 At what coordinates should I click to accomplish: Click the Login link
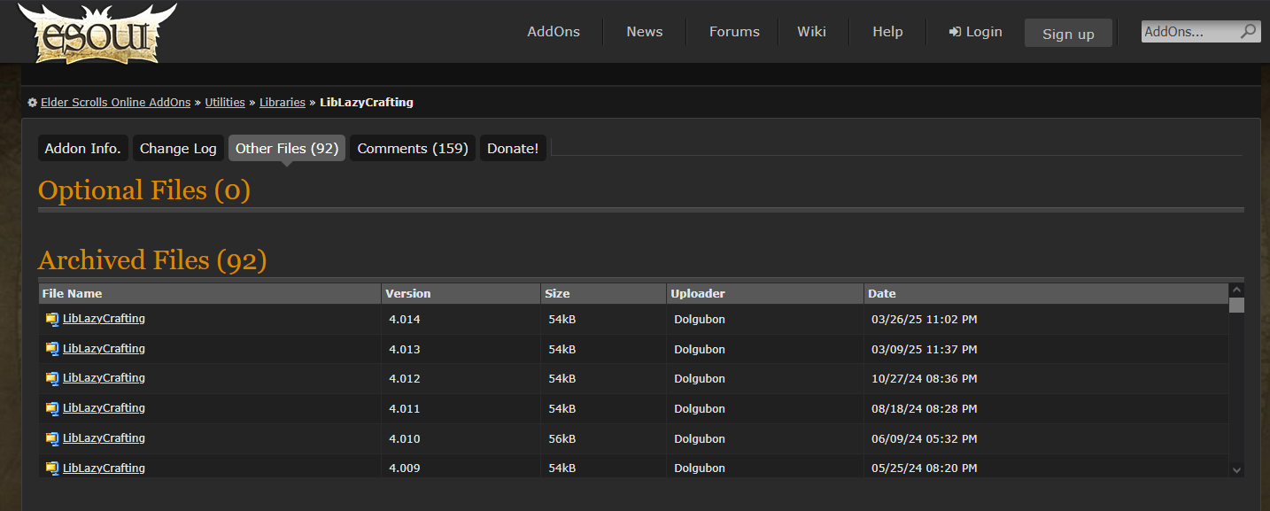pos(975,32)
